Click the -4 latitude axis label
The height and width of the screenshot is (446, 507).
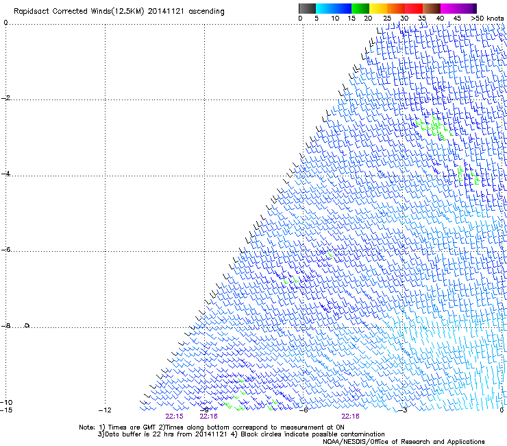(5, 174)
